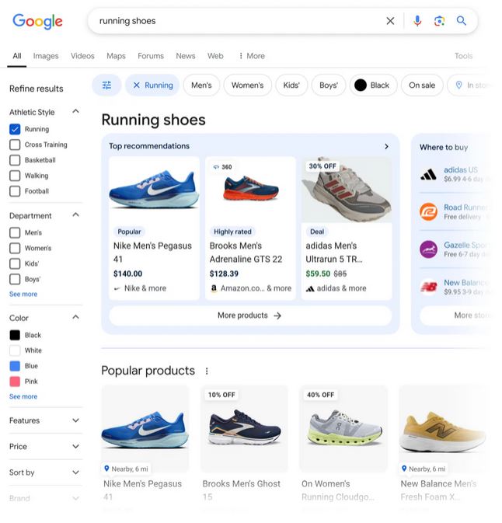Viewport: 502px width, 523px height.
Task: Clear the search box with X icon
Action: tap(390, 21)
